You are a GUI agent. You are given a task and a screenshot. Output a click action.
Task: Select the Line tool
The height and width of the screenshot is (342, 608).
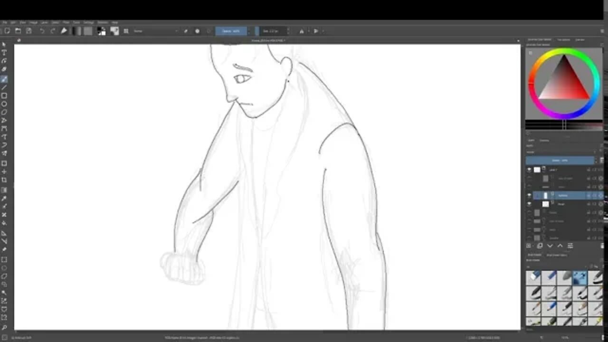[4, 87]
